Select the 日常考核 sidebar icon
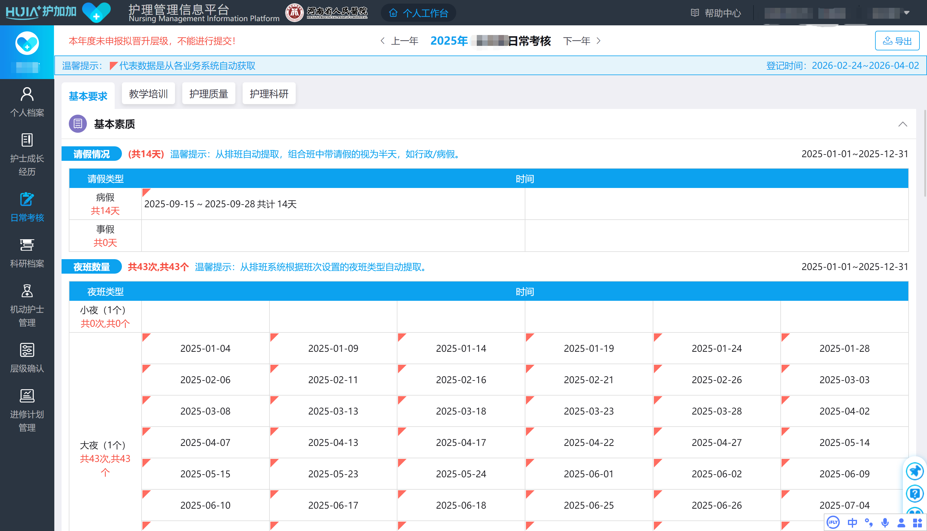 [x=27, y=207]
